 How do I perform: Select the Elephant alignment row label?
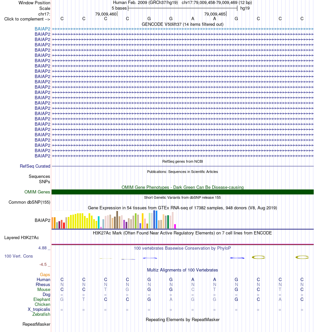click(42, 299)
